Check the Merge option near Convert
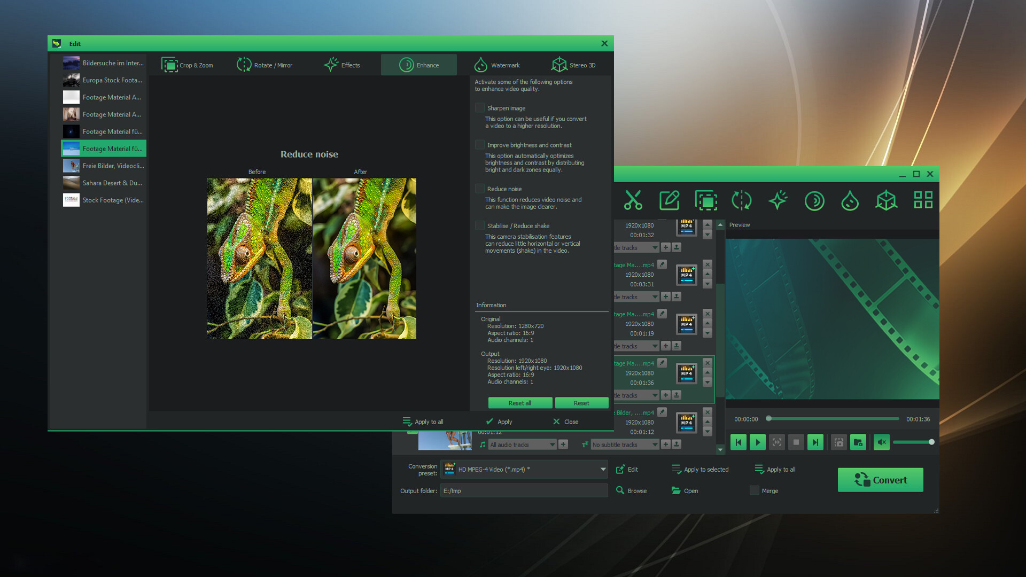The height and width of the screenshot is (577, 1026). 754,490
